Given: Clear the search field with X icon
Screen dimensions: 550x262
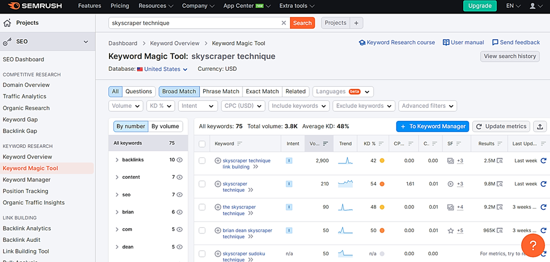Looking at the screenshot, I should 284,23.
